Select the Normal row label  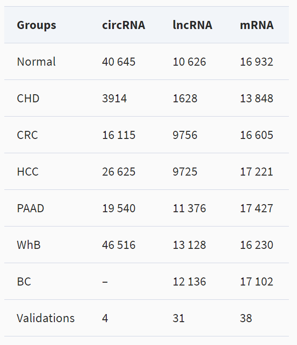click(x=36, y=61)
